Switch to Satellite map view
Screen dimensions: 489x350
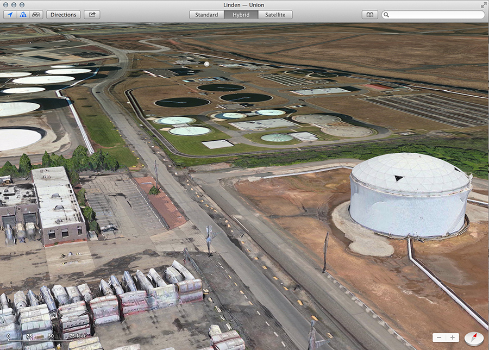click(x=275, y=15)
